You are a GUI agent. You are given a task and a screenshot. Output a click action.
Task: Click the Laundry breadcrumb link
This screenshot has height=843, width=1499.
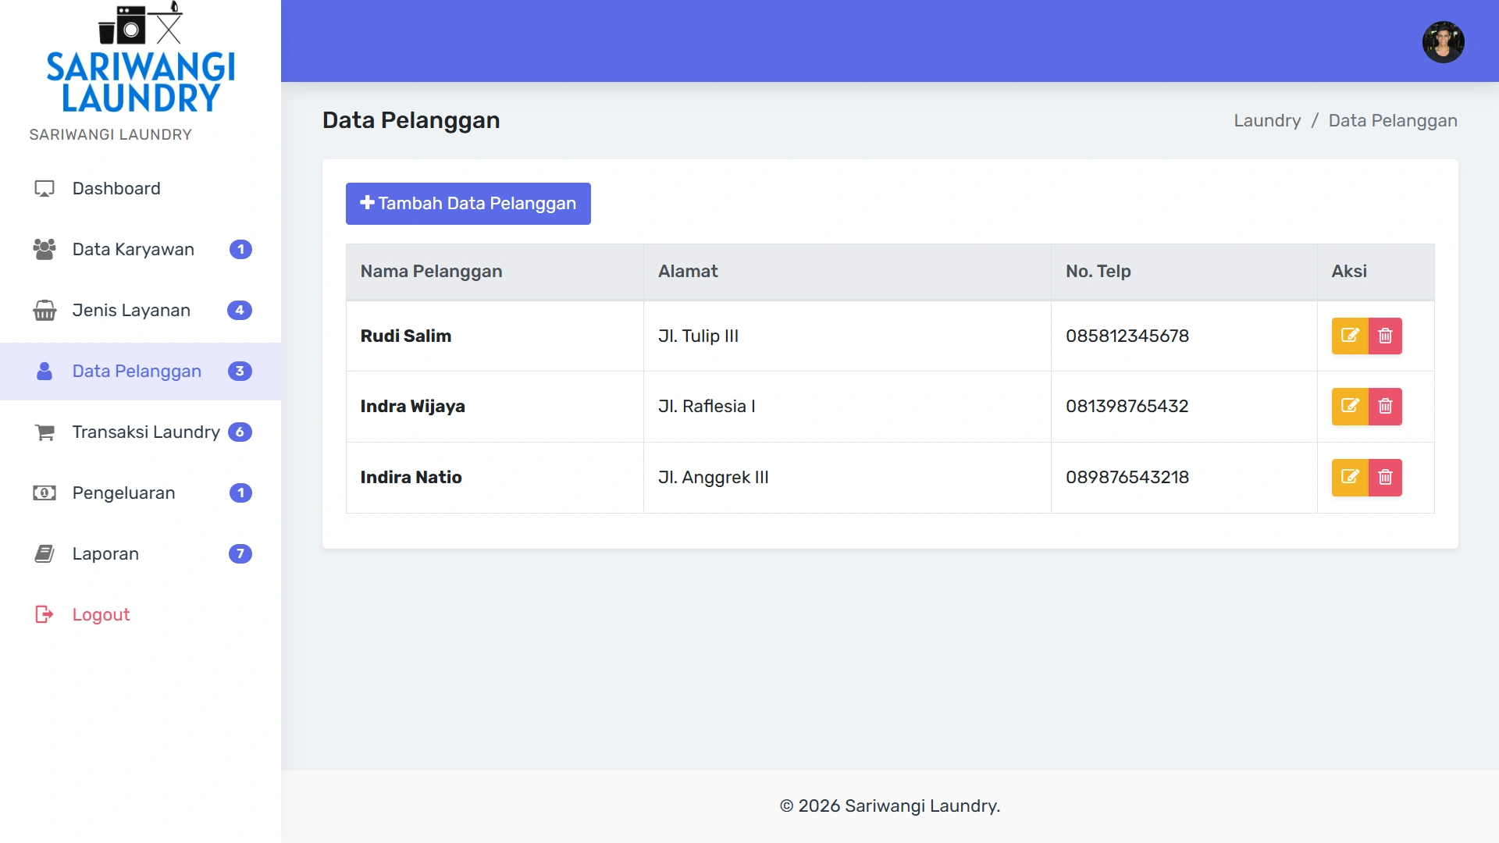pyautogui.click(x=1267, y=121)
